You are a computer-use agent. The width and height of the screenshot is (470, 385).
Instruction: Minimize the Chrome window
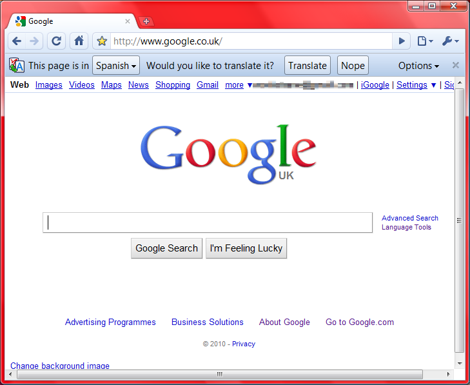point(416,6)
